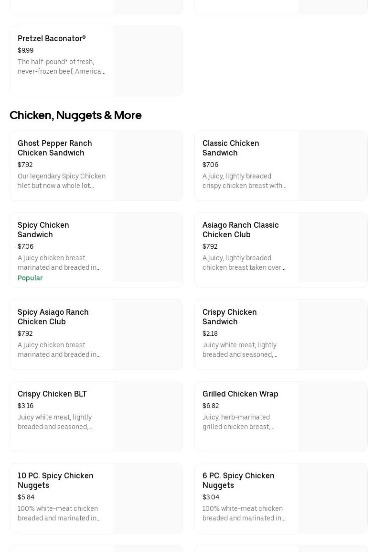Select the Asiago Ranch Classic Chicken Club title
The height and width of the screenshot is (552, 384).
tap(240, 230)
